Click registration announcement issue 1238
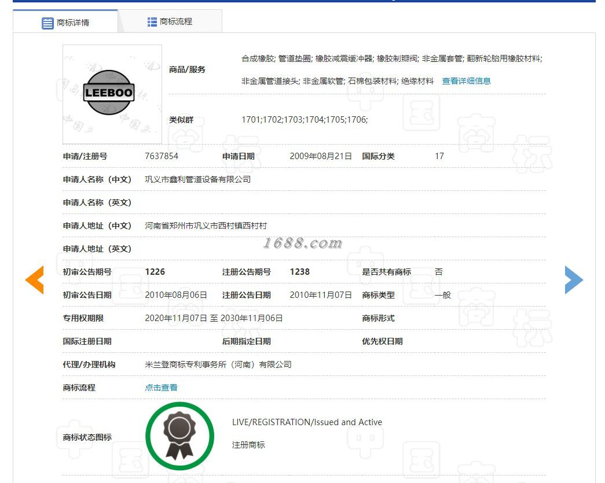Screen dimensions: 605x483 (300, 272)
